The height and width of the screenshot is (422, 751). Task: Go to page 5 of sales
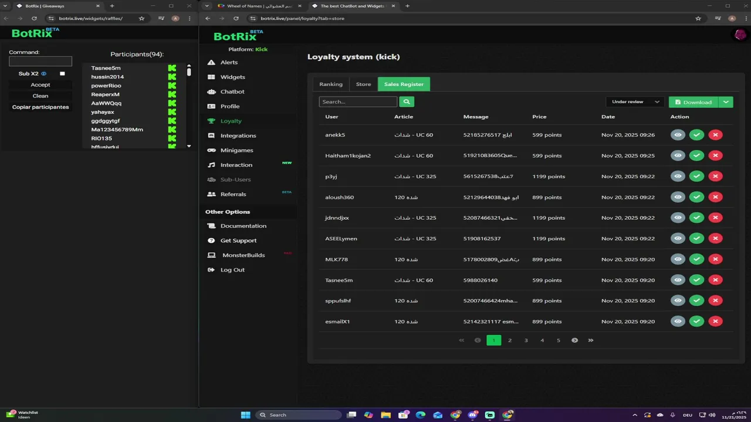(x=559, y=340)
